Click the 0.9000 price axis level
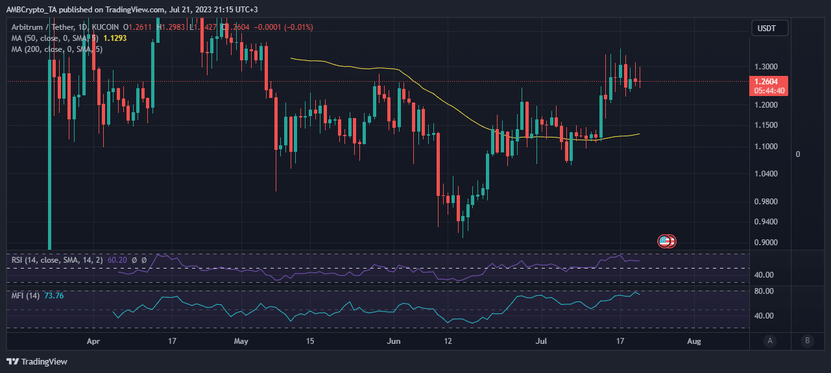The width and height of the screenshot is (831, 373). coord(767,243)
